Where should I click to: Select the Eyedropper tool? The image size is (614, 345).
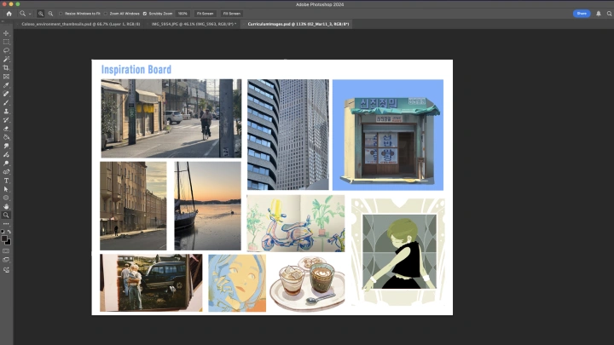pos(6,85)
